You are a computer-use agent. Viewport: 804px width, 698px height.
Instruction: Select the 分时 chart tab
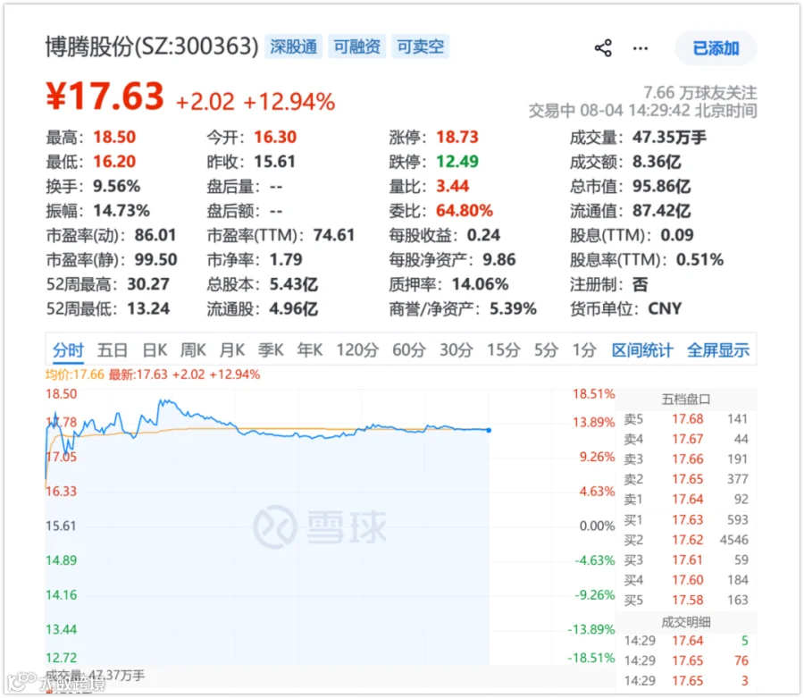[x=68, y=350]
